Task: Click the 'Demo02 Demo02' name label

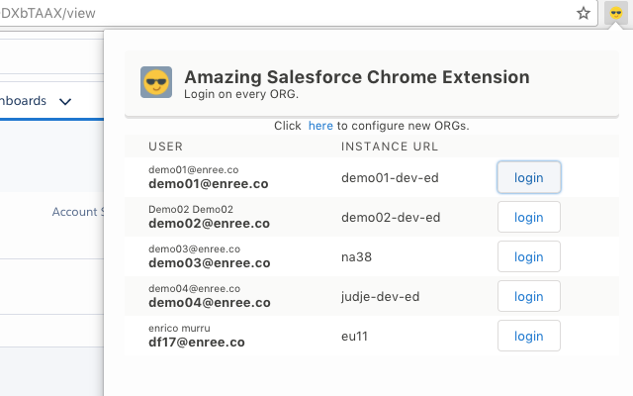Action: tap(191, 209)
